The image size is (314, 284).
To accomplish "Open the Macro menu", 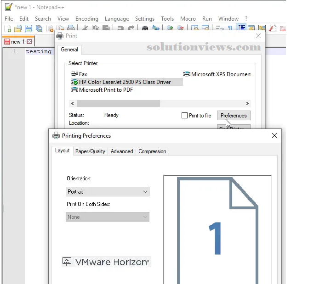I will coord(188,19).
